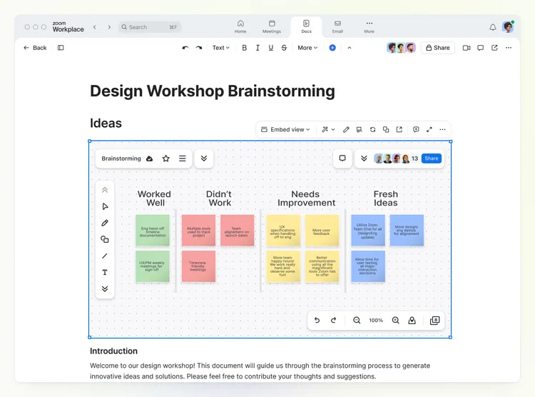Open the Email tab

(x=337, y=26)
